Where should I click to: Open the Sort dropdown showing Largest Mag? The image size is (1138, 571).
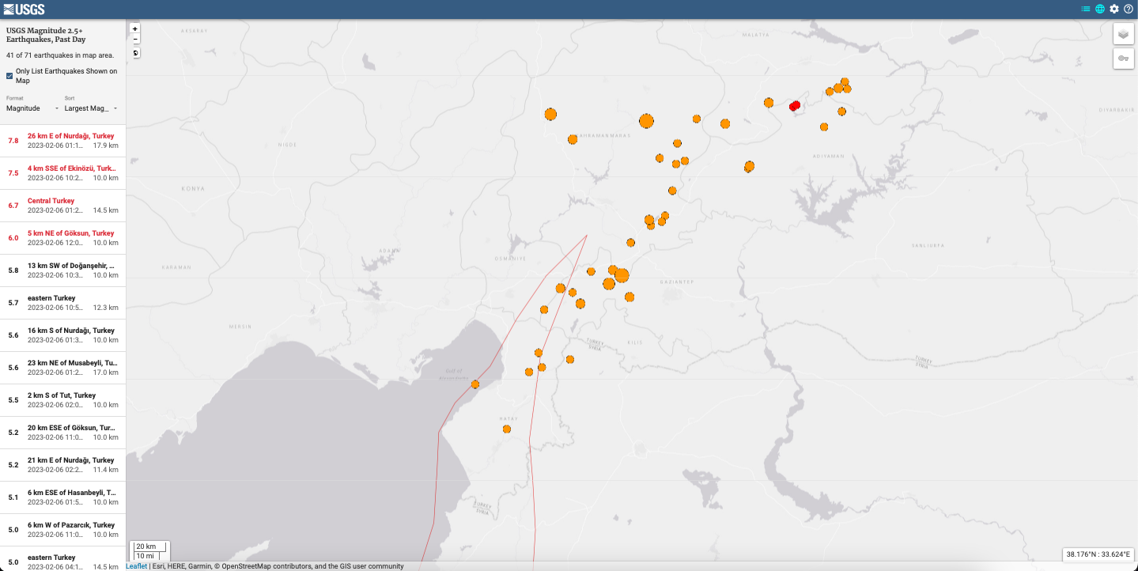tap(89, 108)
